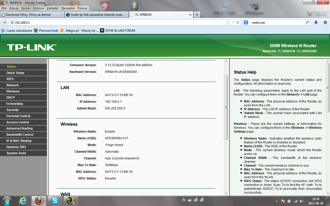Close the Darmowe Filmy tab
330x206 pixels.
coord(61,15)
